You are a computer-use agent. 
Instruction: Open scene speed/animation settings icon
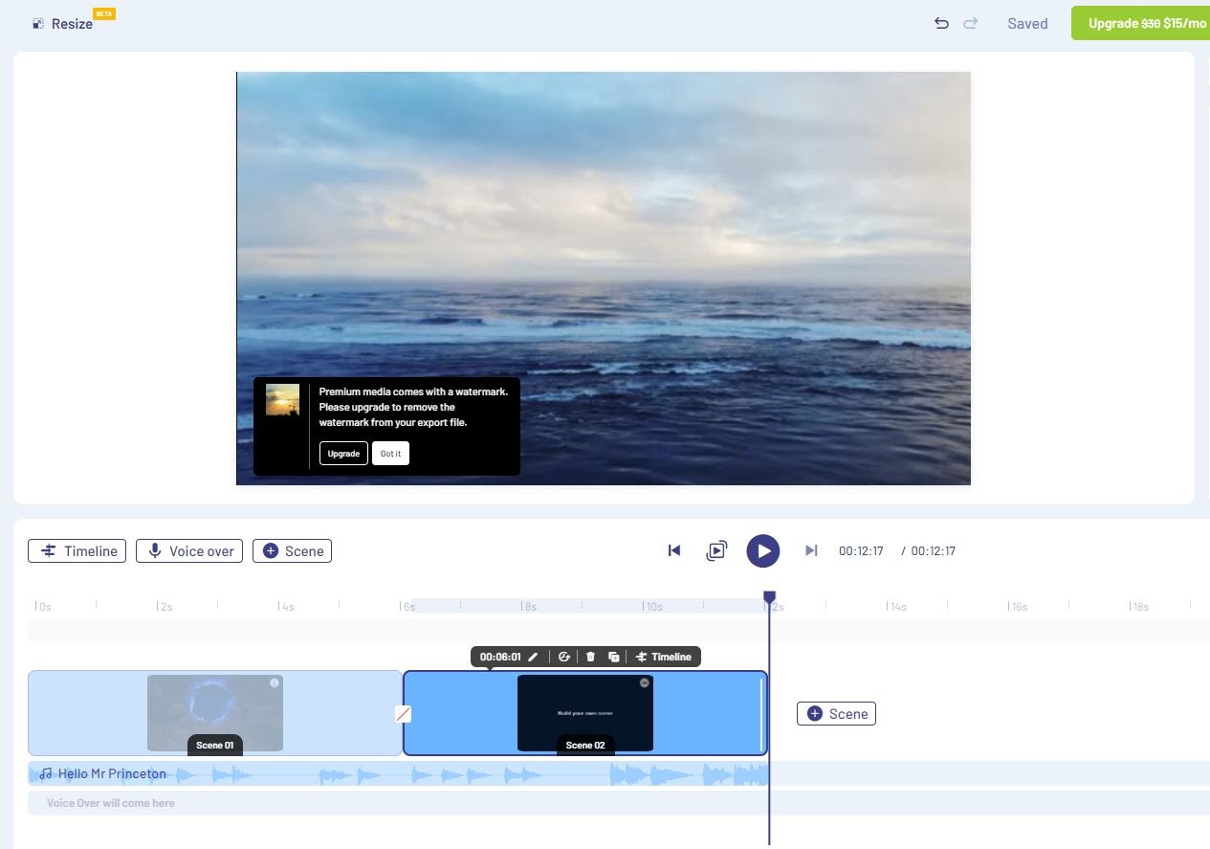click(x=564, y=657)
